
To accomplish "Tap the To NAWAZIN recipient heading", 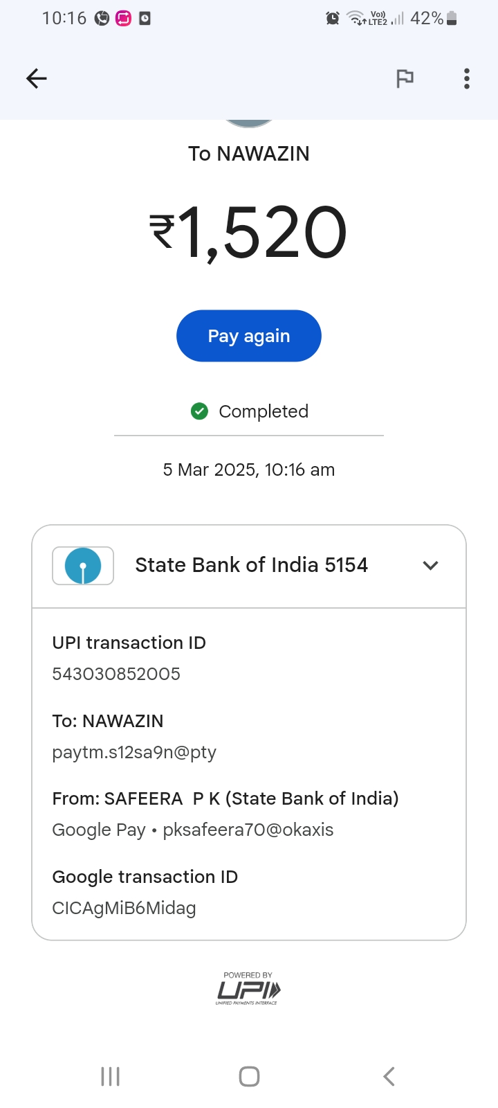I will click(x=249, y=154).
